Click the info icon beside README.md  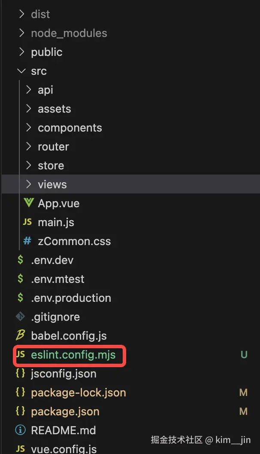tap(20, 430)
